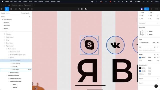
Task: Open Pass through blend mode dropdown
Action: pyautogui.click(x=145, y=42)
